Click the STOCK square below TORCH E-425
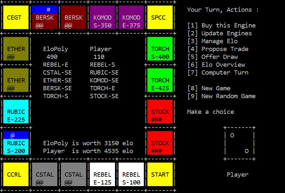The width and height of the screenshot is (285, 193). coord(160,112)
